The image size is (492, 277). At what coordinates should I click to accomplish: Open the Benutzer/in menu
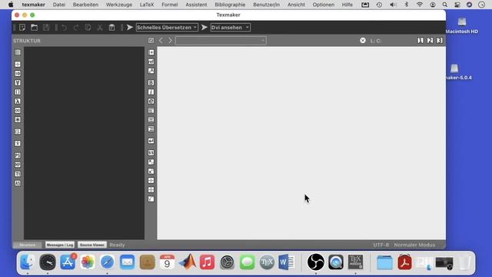[x=267, y=5]
